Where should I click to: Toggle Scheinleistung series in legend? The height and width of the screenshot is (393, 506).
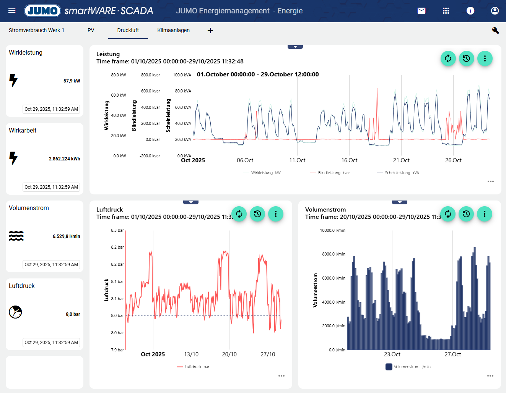[398, 173]
